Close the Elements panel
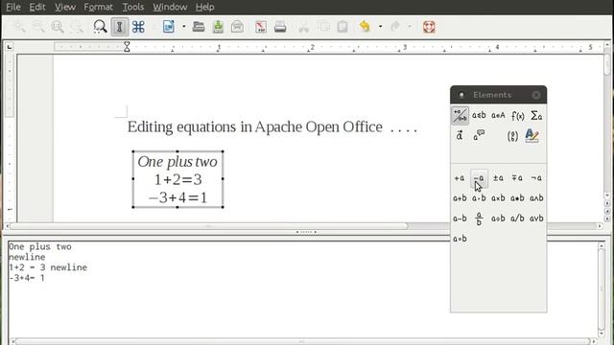Viewport: 614px width, 345px height. pos(536,95)
